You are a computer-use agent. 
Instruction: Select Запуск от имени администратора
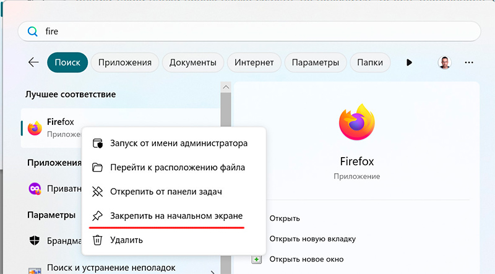[x=178, y=143]
